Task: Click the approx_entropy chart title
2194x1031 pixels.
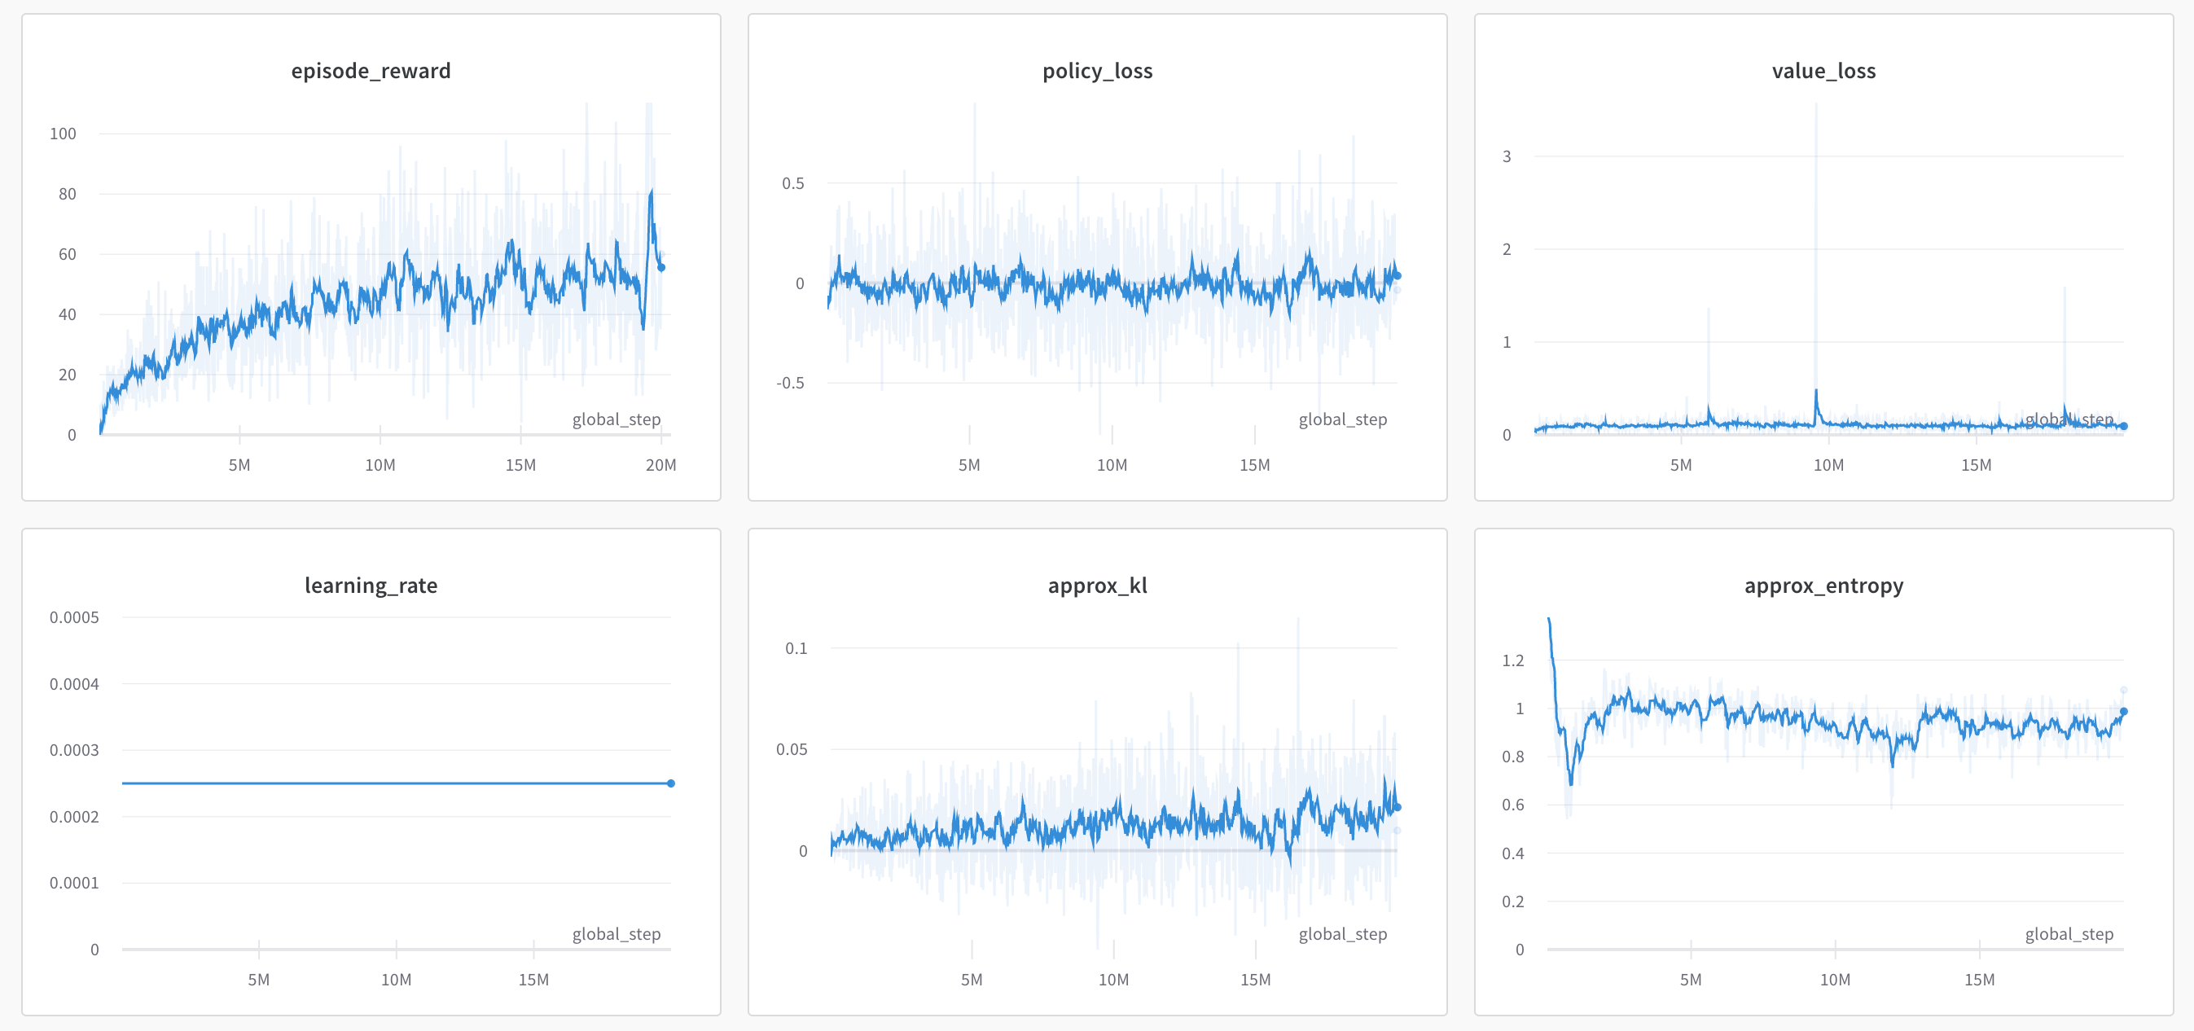Action: pyautogui.click(x=1823, y=586)
